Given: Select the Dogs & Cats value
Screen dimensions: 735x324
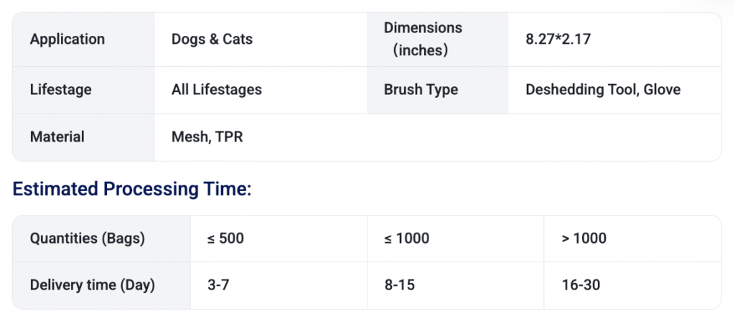Looking at the screenshot, I should [212, 39].
